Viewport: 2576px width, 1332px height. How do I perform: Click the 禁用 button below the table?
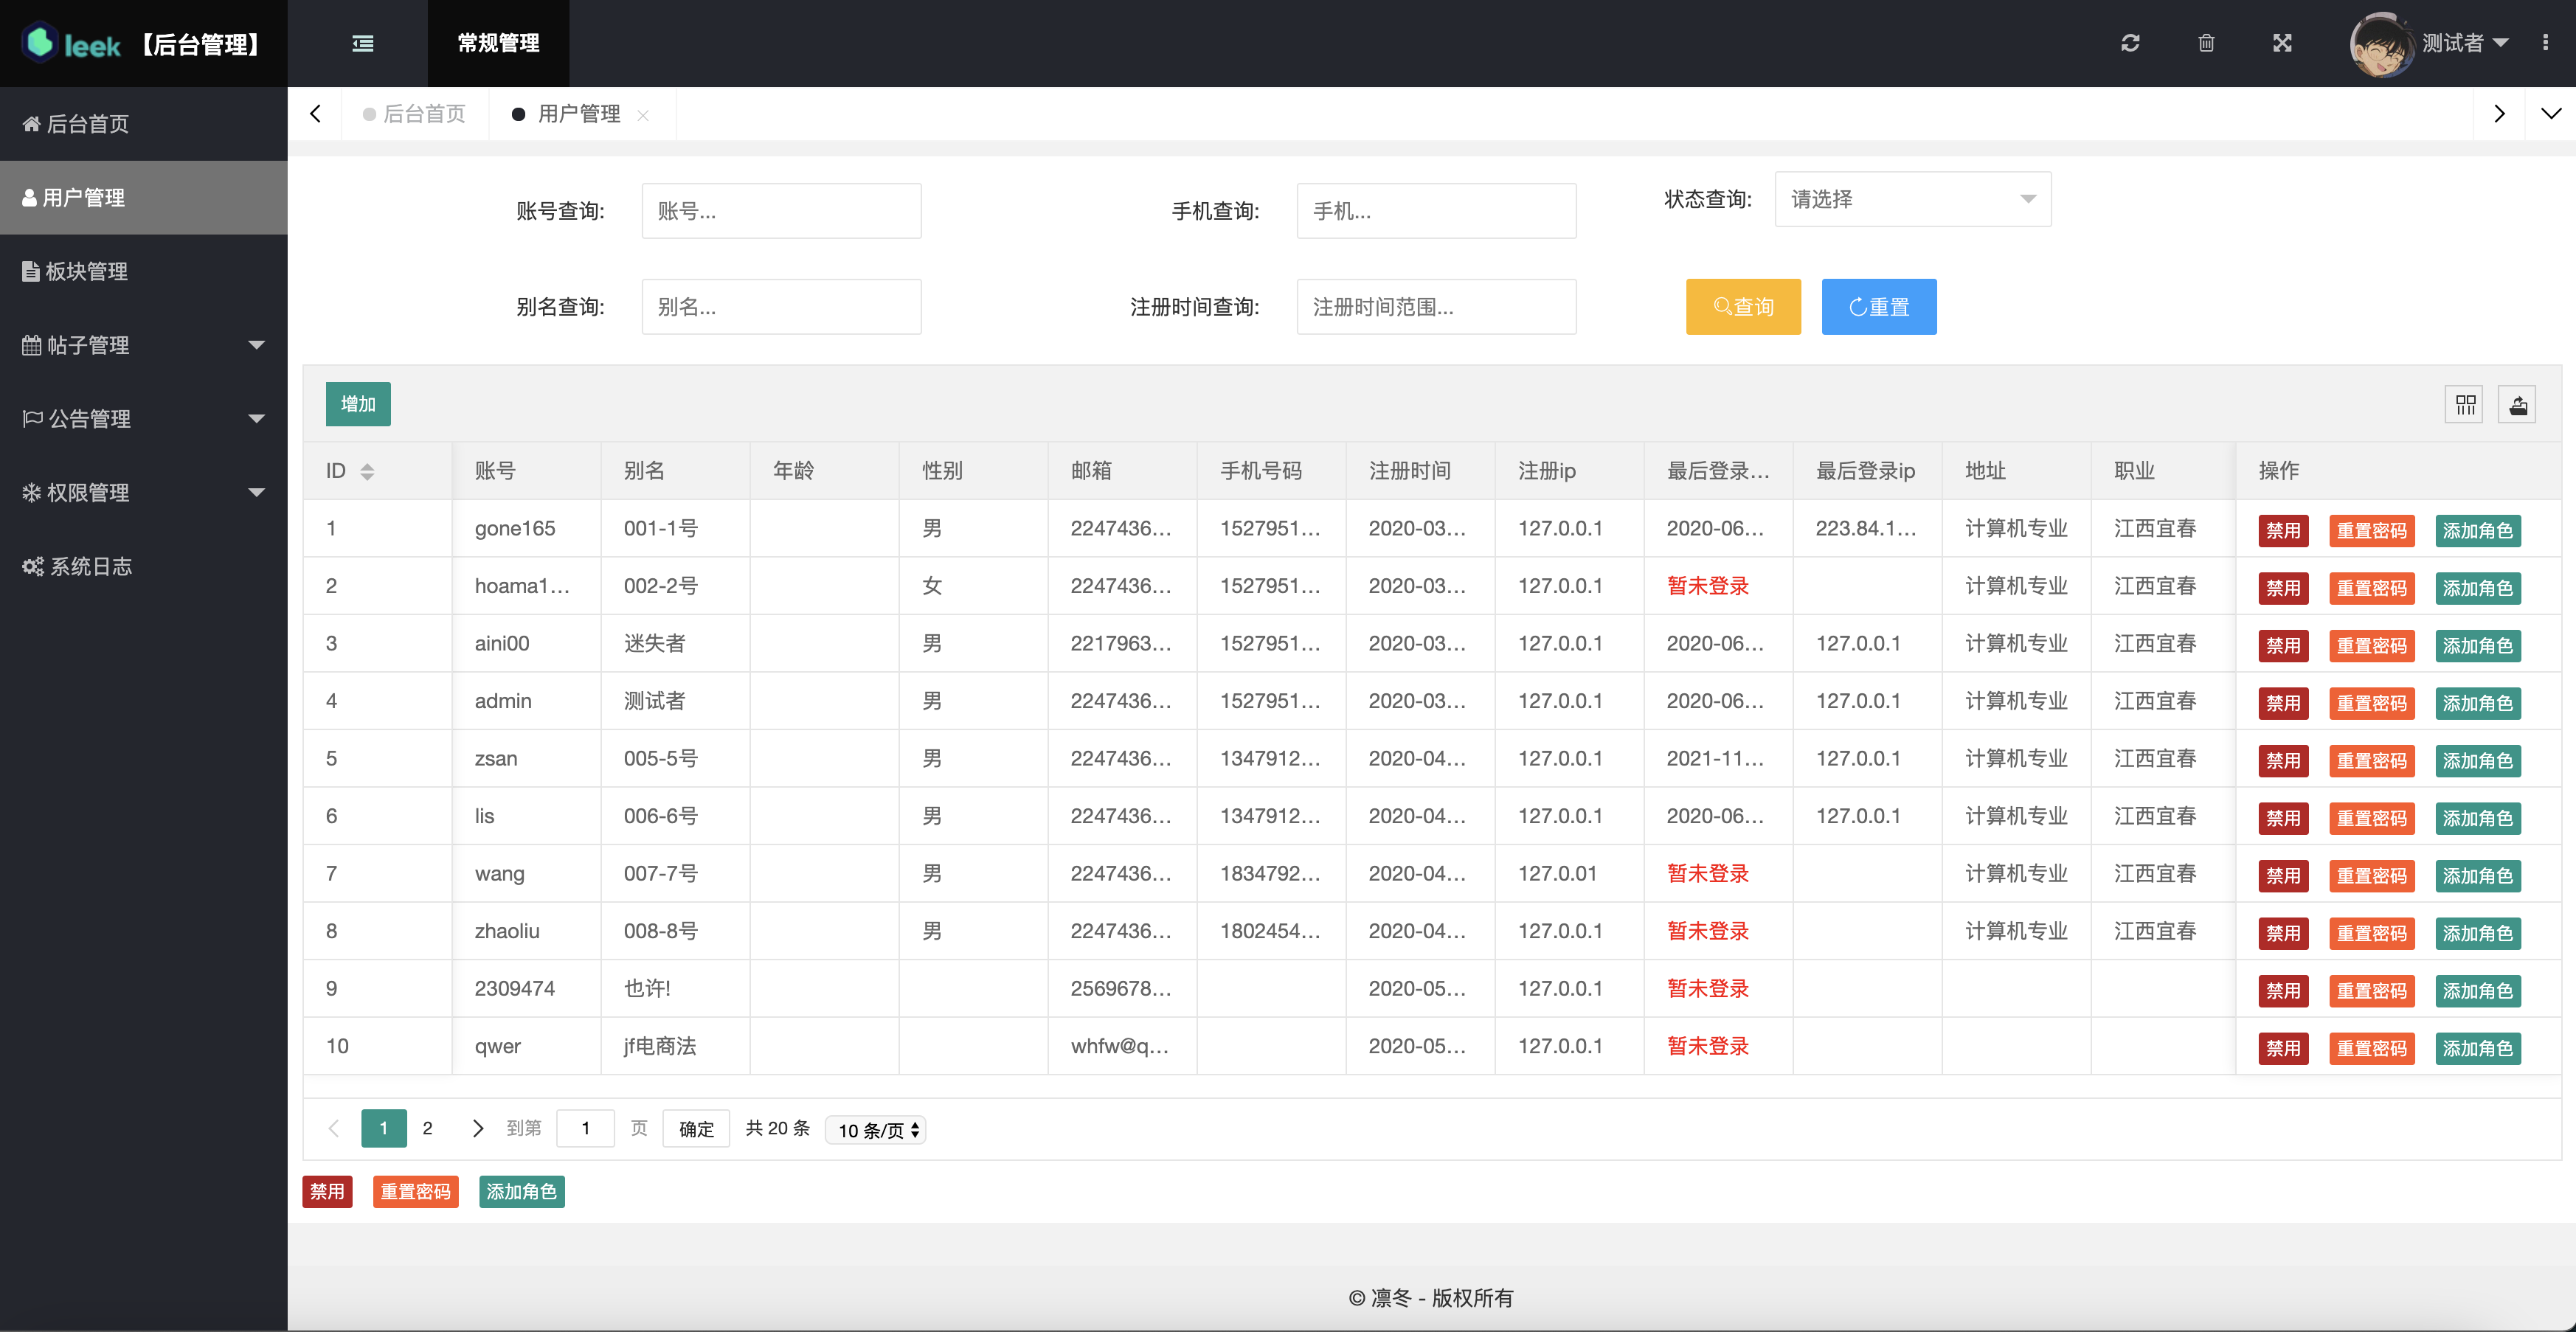pos(327,1192)
